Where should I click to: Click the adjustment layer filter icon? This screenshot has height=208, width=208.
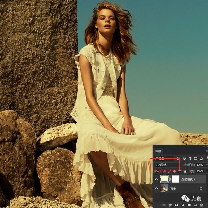184,159
